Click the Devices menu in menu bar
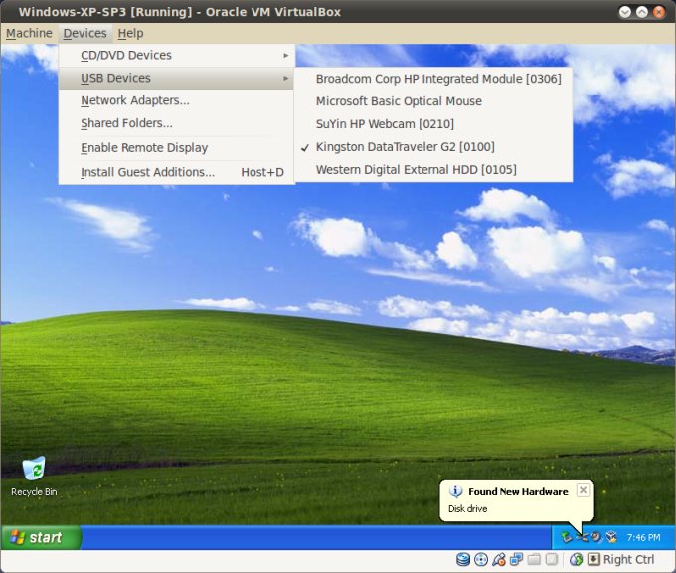The image size is (676, 573). pyautogui.click(x=84, y=33)
